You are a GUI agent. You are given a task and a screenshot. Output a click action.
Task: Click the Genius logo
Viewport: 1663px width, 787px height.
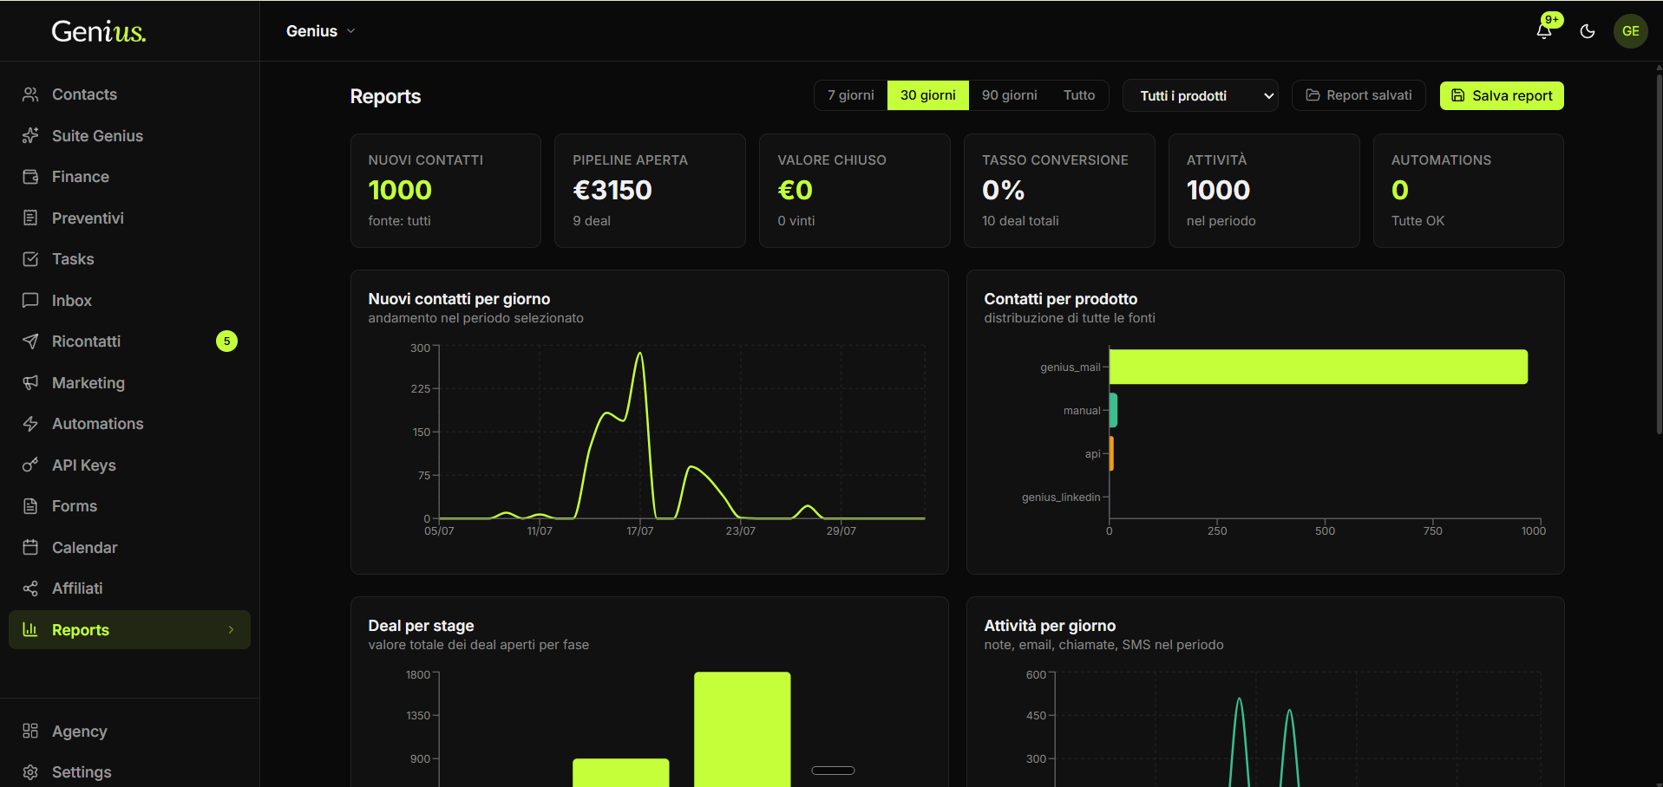coord(99,31)
